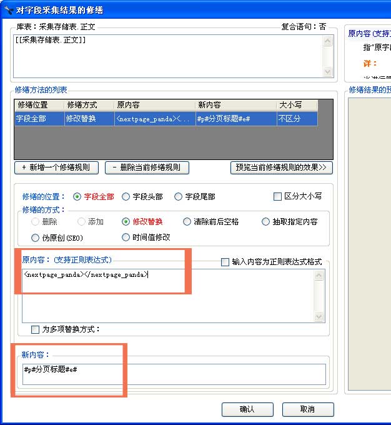Select 字段头部 position radio button
391x425 pixels.
126,196
